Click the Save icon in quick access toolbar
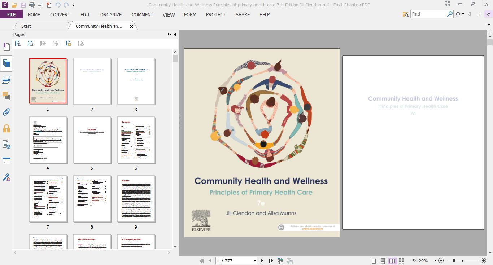The image size is (493, 265). pos(23,5)
